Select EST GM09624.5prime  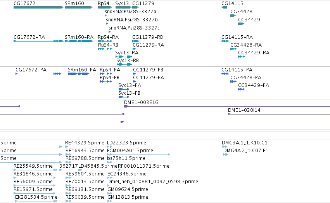click(x=128, y=190)
